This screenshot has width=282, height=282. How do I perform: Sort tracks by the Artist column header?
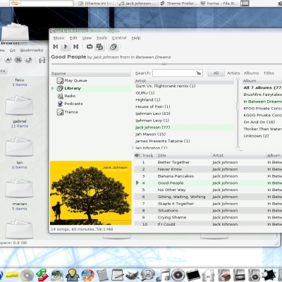(x=238, y=155)
